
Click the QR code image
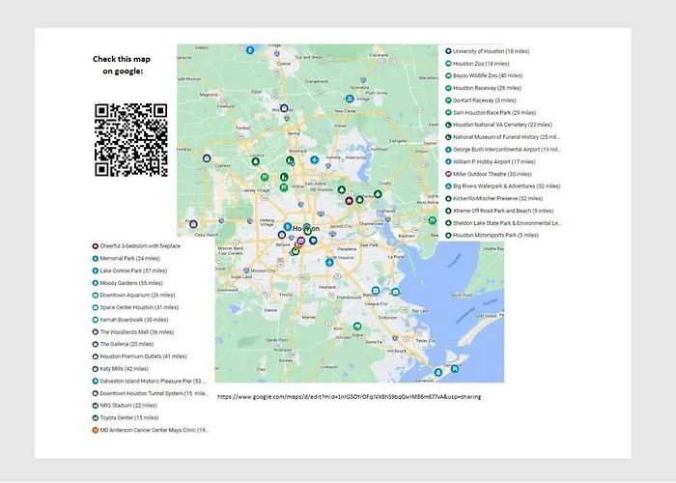coord(131,140)
